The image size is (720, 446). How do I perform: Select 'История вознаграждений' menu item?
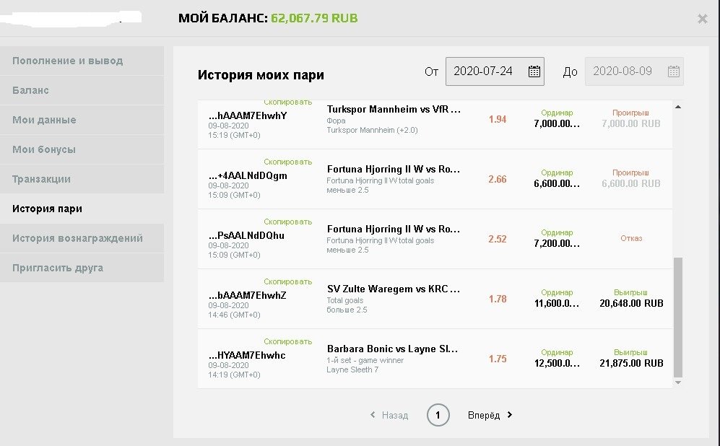(x=77, y=238)
